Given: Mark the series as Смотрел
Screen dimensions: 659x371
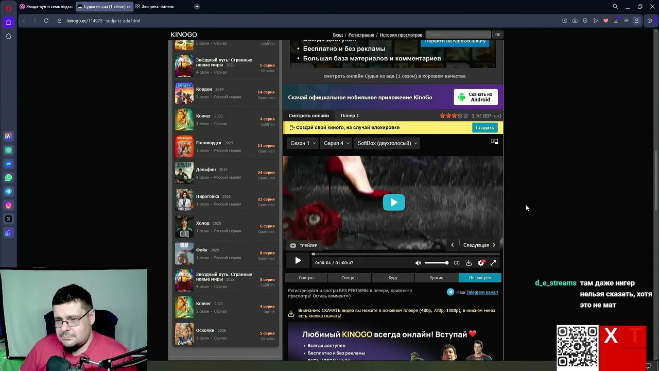Looking at the screenshot, I should click(x=350, y=278).
